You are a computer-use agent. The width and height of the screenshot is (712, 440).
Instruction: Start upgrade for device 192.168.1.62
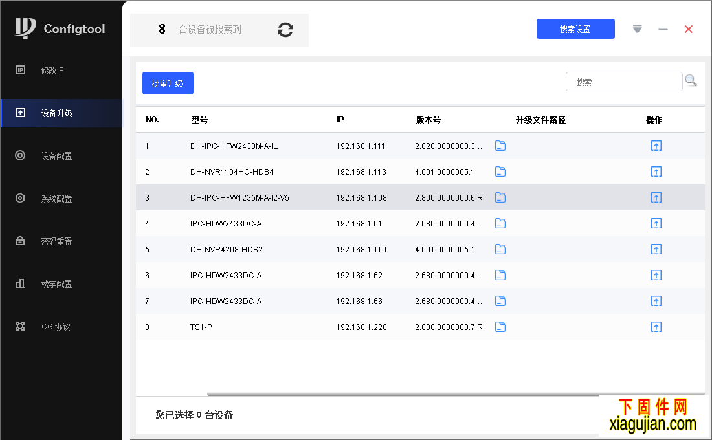(656, 275)
